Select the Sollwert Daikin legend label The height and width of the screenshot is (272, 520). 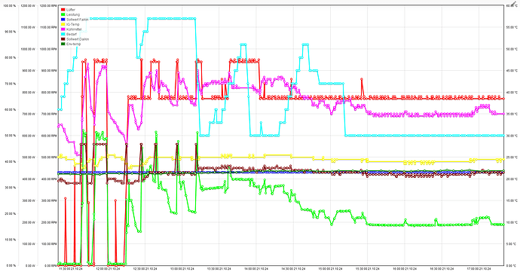[x=78, y=39]
